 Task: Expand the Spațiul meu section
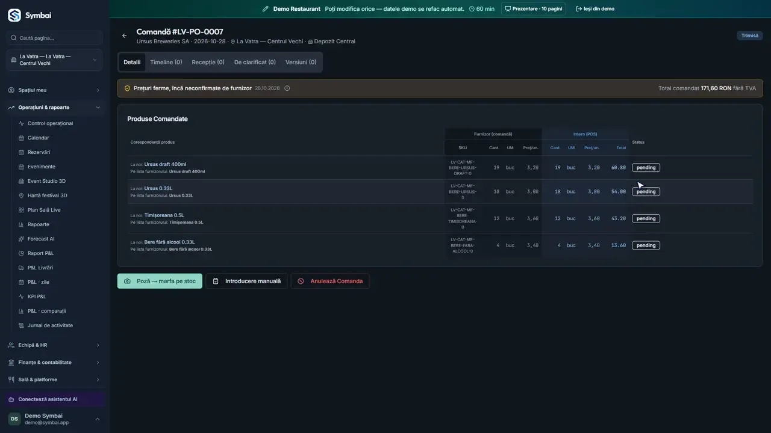click(54, 90)
